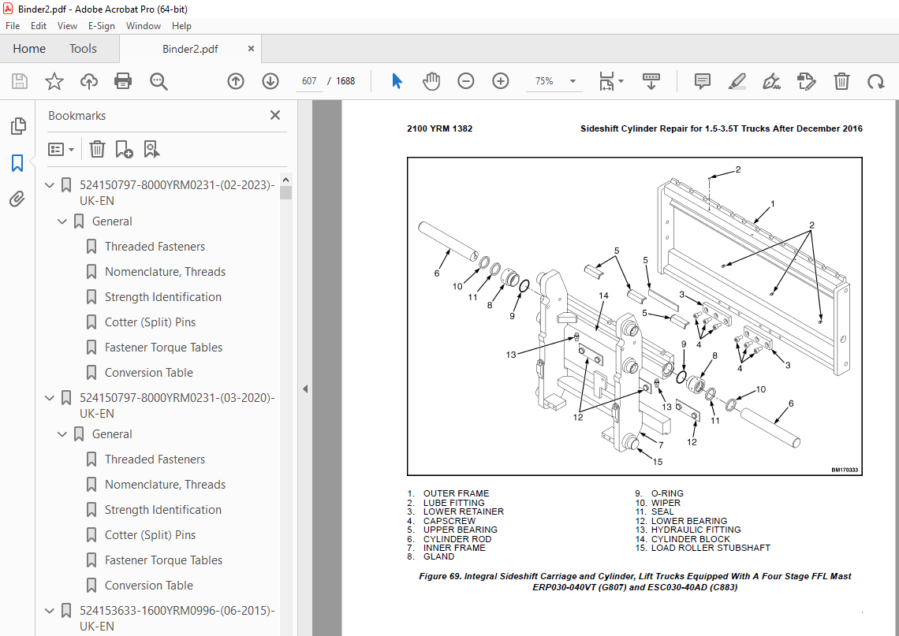The width and height of the screenshot is (899, 636).
Task: Click the cloud upload icon
Action: pos(89,81)
